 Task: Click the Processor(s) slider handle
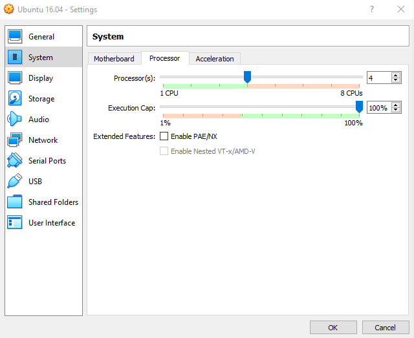click(x=247, y=77)
